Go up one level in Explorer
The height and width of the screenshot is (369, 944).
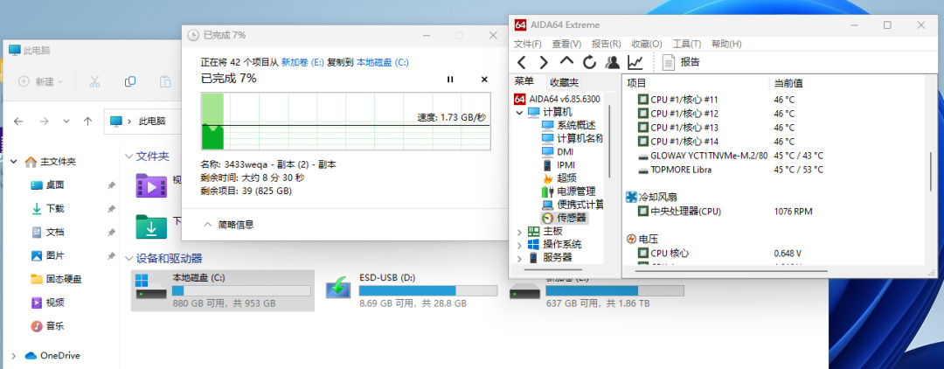(x=88, y=121)
